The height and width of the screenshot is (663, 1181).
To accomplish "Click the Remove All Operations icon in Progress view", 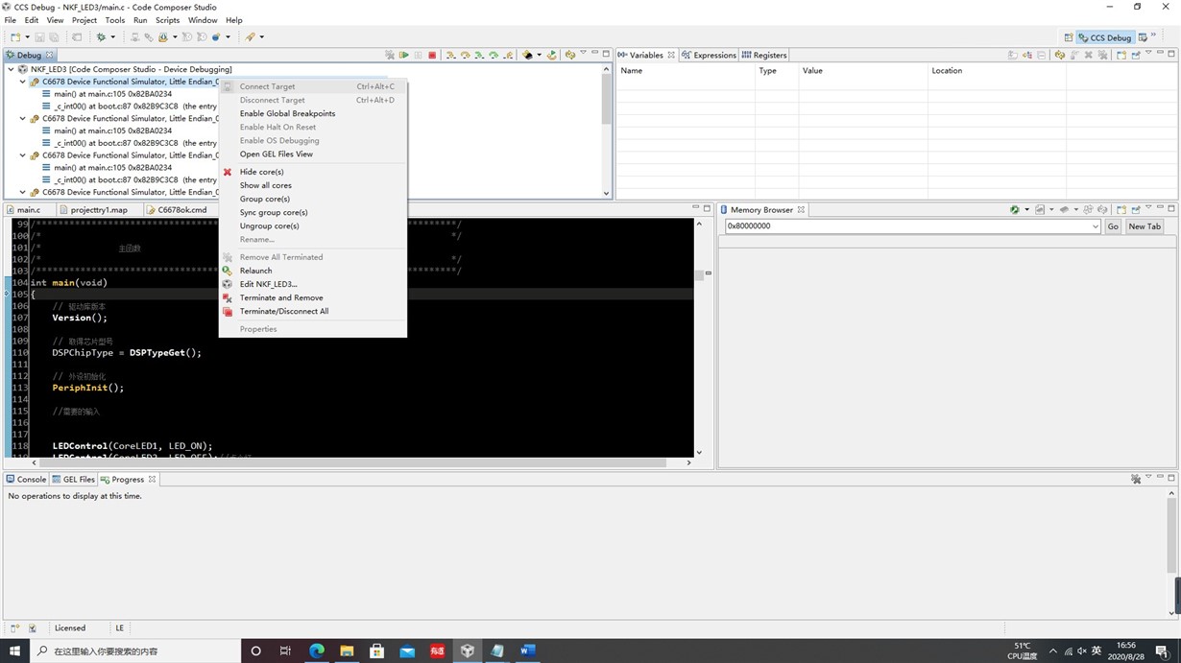I will (1136, 479).
